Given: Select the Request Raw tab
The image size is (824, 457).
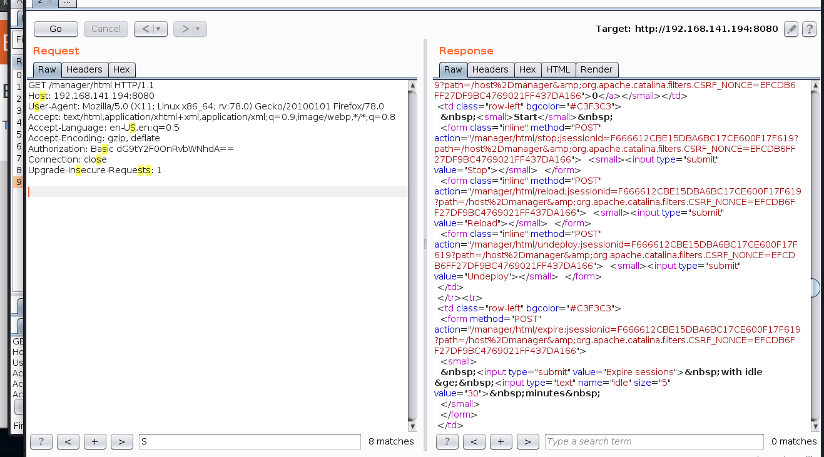Looking at the screenshot, I should (x=47, y=69).
